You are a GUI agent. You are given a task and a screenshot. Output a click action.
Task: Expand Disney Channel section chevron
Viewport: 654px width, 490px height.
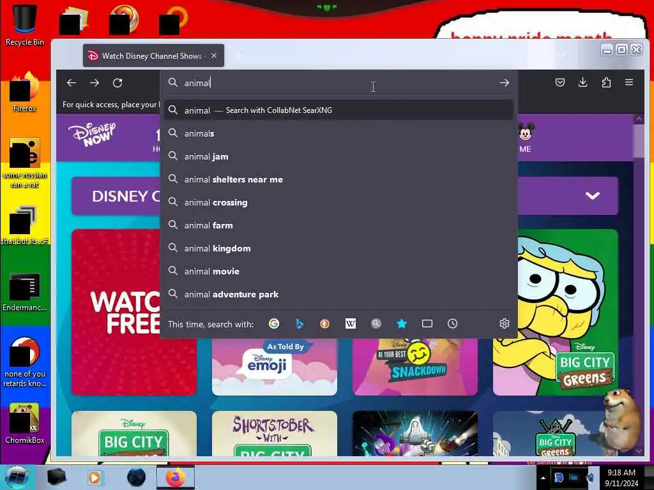pos(592,196)
